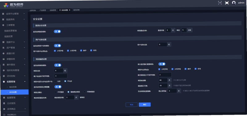This screenshot has height=116, width=247.
Task: Click the 工单管理 gear icon
Action: pyautogui.click(x=3, y=25)
